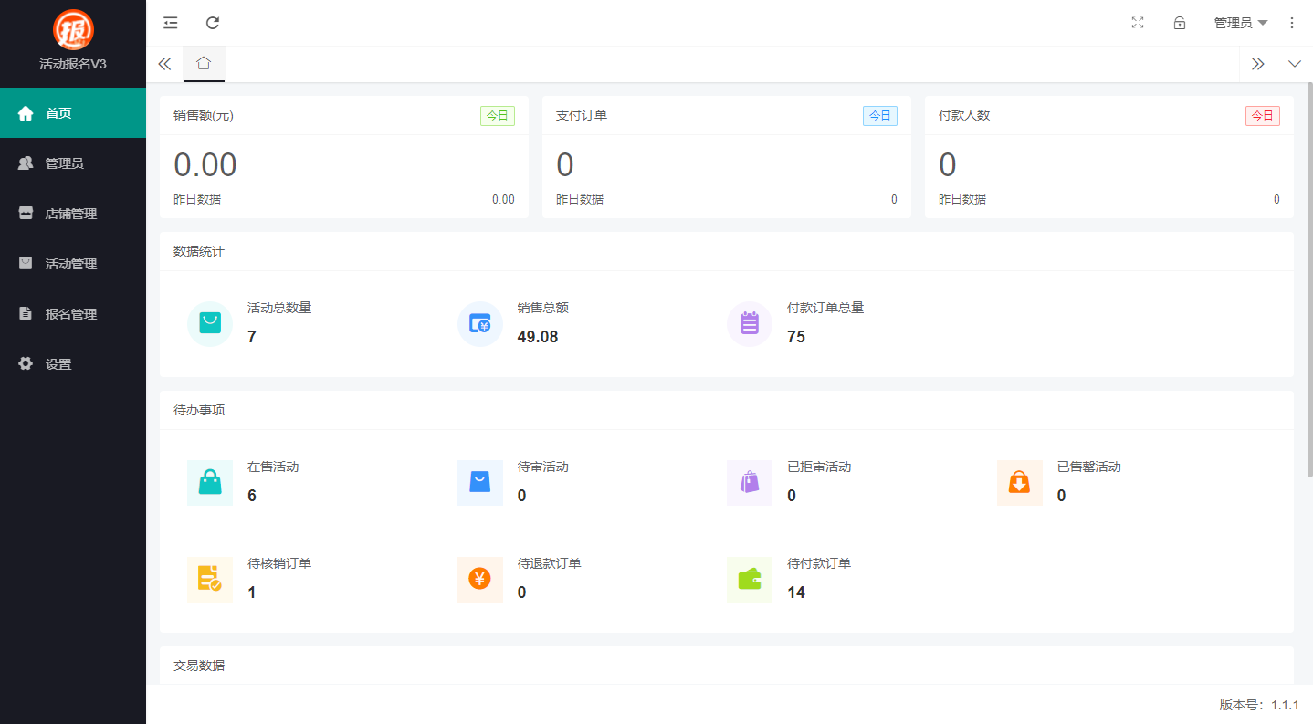Click the 今日 badge on 销售额 card
This screenshot has width=1313, height=724.
(x=497, y=115)
